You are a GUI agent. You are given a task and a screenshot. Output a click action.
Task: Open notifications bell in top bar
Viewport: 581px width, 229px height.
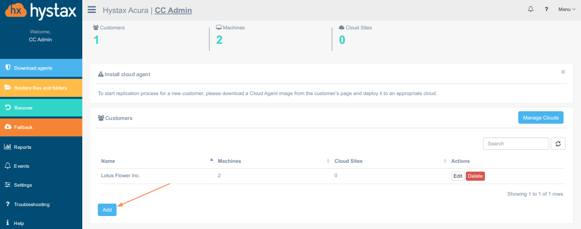(530, 9)
